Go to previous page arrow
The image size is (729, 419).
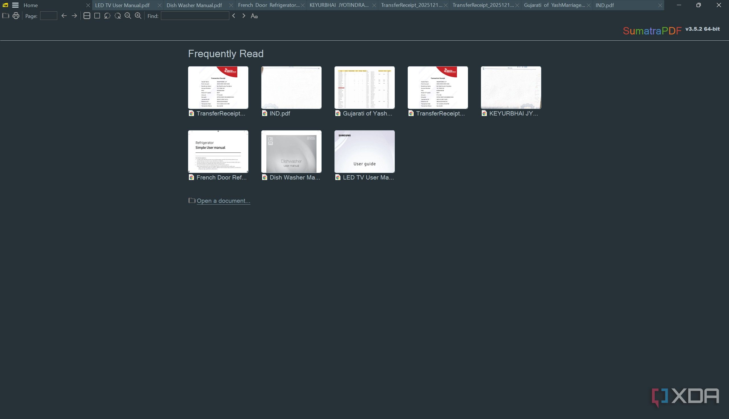(x=64, y=16)
